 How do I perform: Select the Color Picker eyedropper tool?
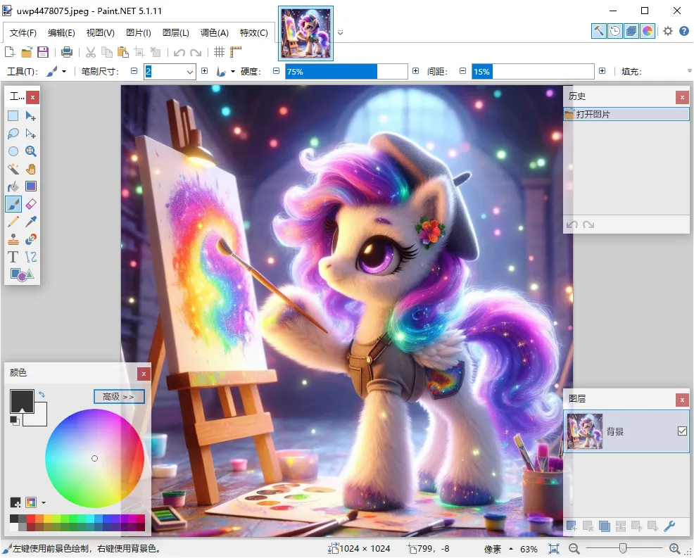[x=30, y=222]
